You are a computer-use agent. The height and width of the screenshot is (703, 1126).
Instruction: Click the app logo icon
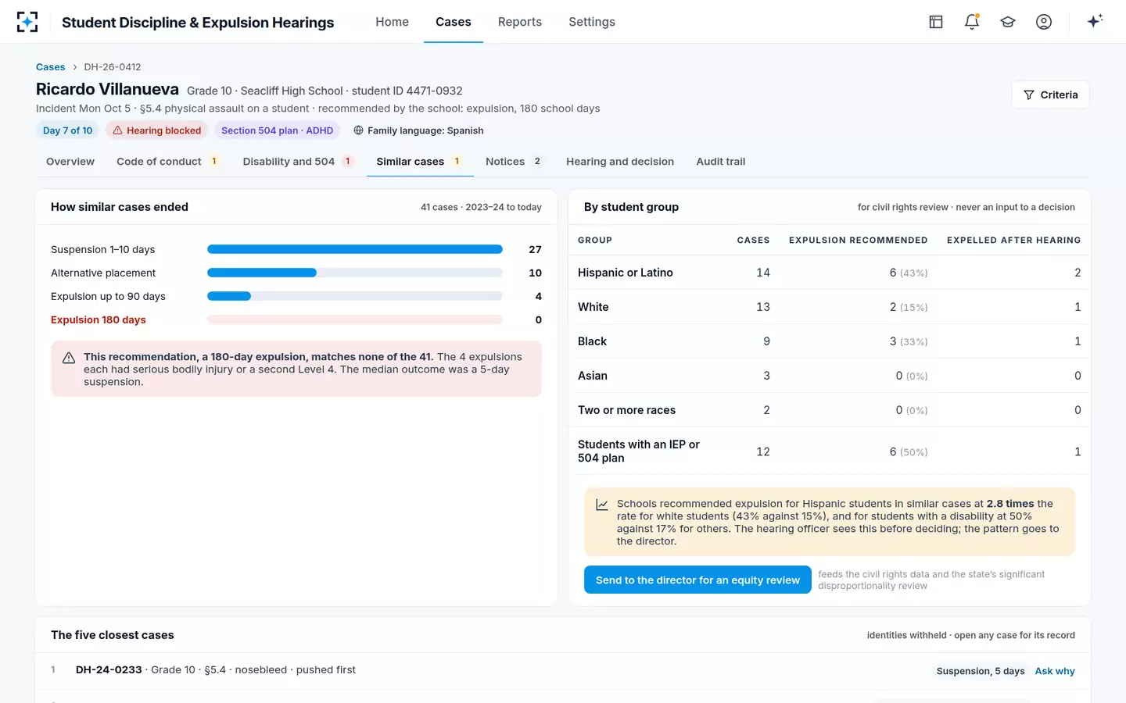(x=27, y=22)
